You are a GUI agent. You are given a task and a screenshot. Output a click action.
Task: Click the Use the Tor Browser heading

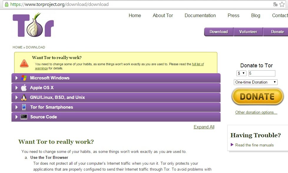pyautogui.click(x=49, y=158)
